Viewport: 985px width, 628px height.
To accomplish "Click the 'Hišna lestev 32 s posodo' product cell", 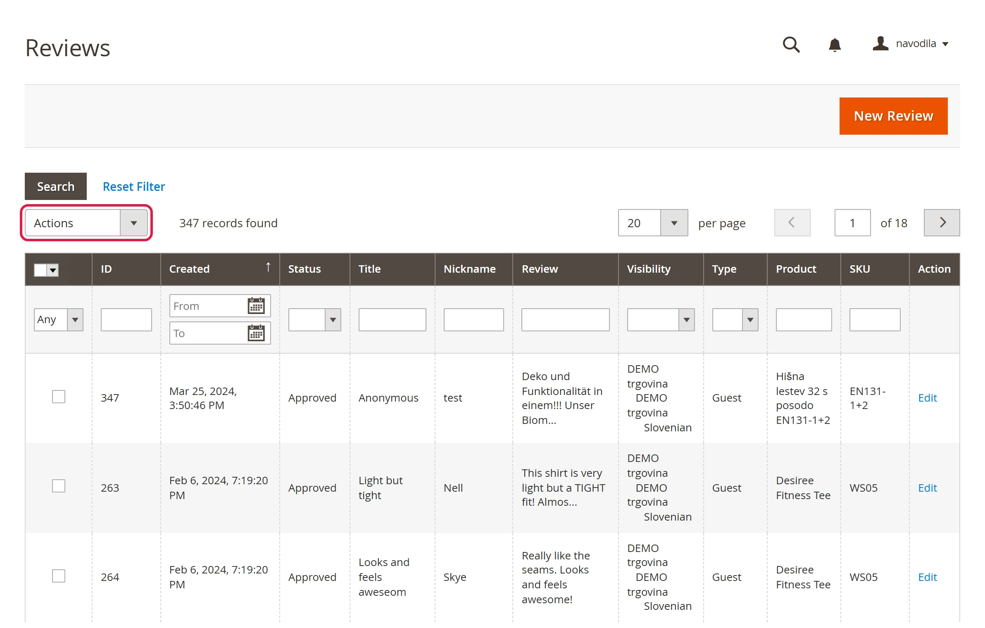I will (803, 398).
